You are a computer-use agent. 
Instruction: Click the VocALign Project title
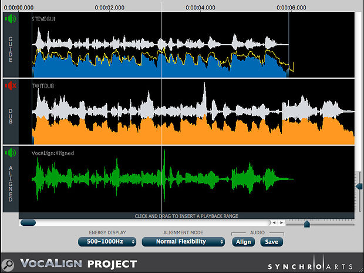(x=79, y=264)
